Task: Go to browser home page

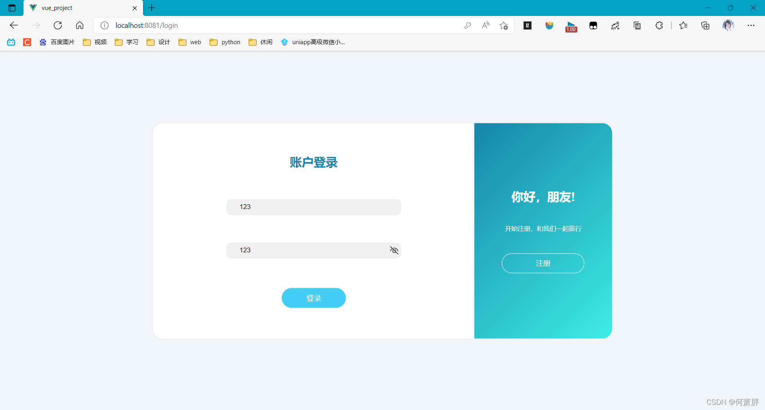Action: (x=80, y=25)
